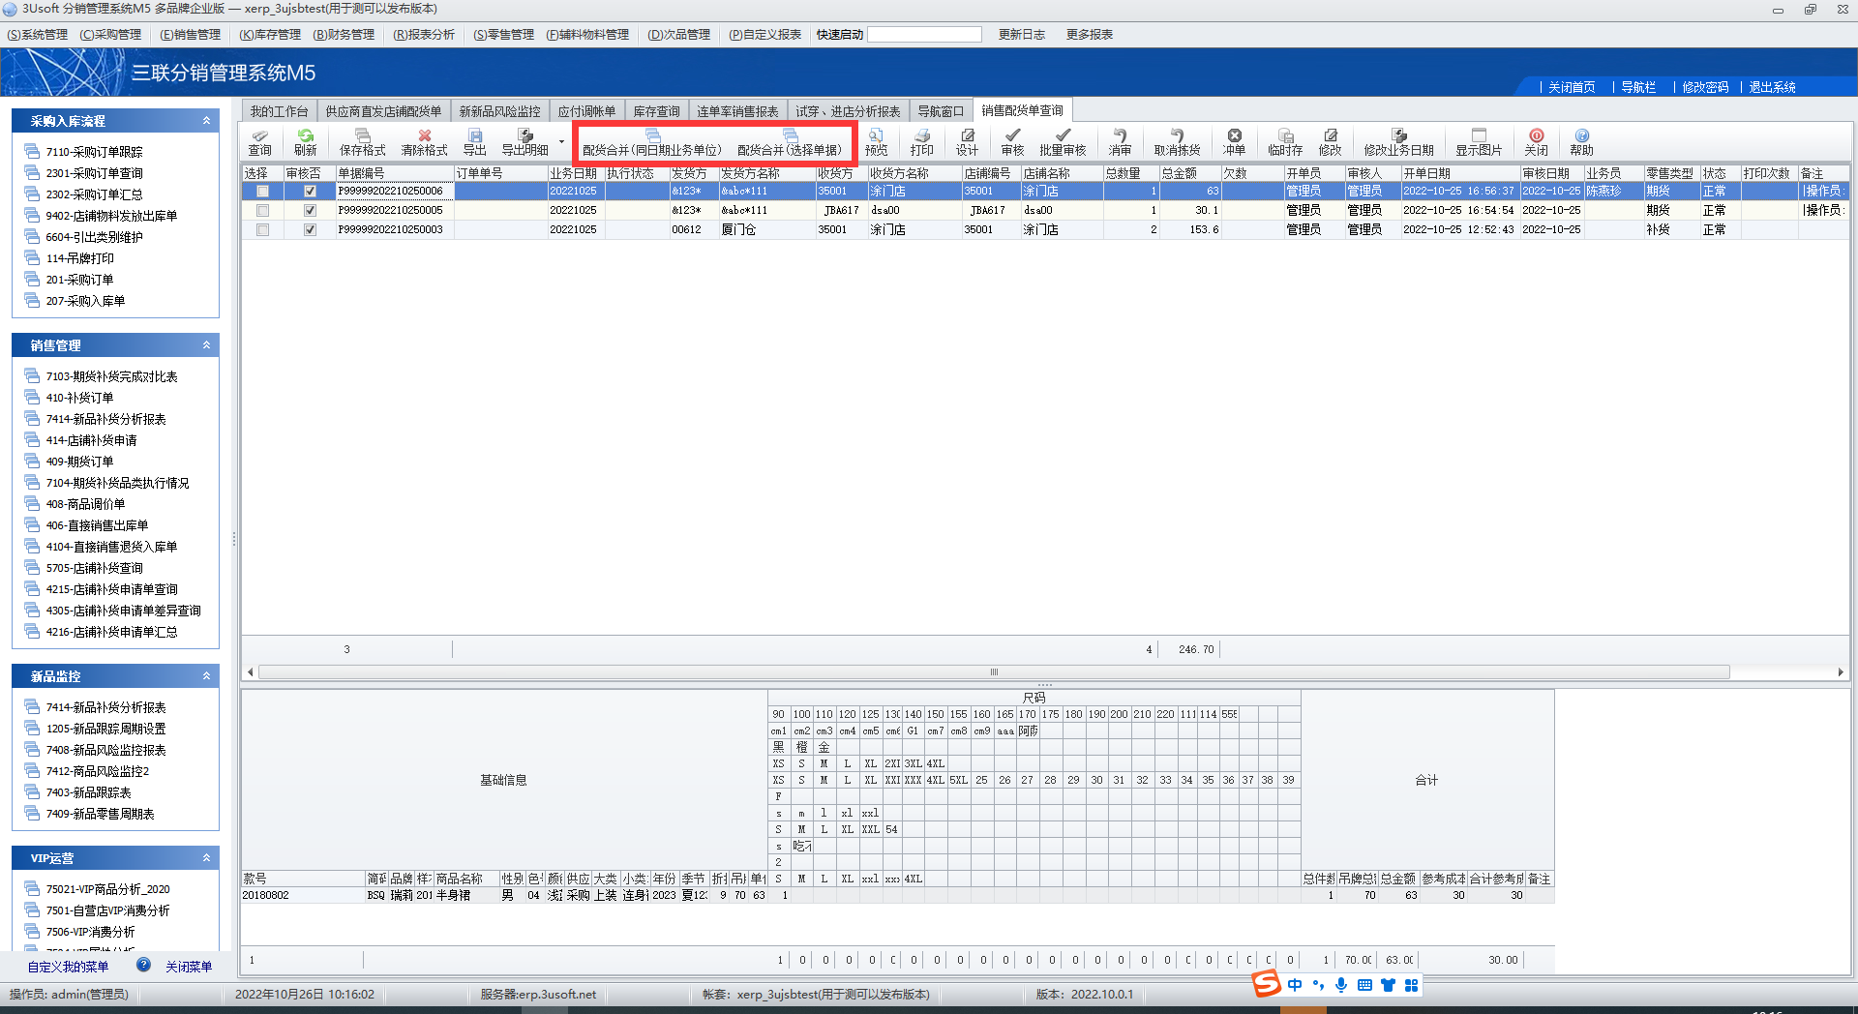The image size is (1858, 1014).
Task: Tick 选择 checkbox for P99999202210250003
Action: [262, 229]
